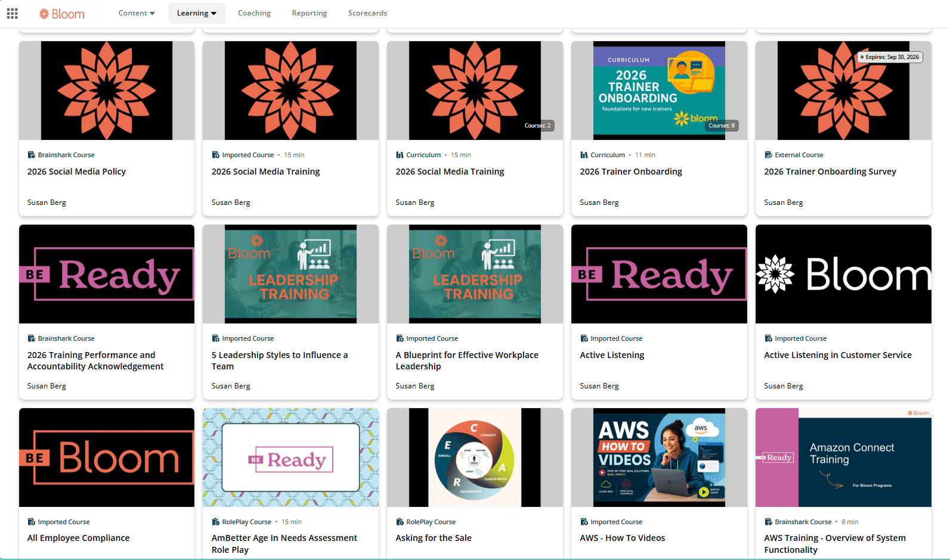Screen dimensions: 950x560
Task: Open the AWS - How To Videos title
Action: [623, 538]
